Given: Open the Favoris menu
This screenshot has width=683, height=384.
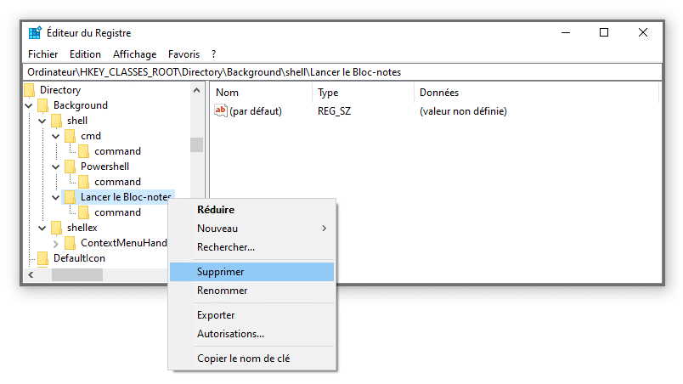Looking at the screenshot, I should [x=183, y=54].
